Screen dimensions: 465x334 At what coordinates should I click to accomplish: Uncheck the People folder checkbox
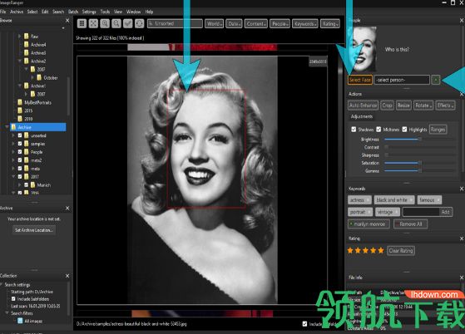pyautogui.click(x=20, y=152)
